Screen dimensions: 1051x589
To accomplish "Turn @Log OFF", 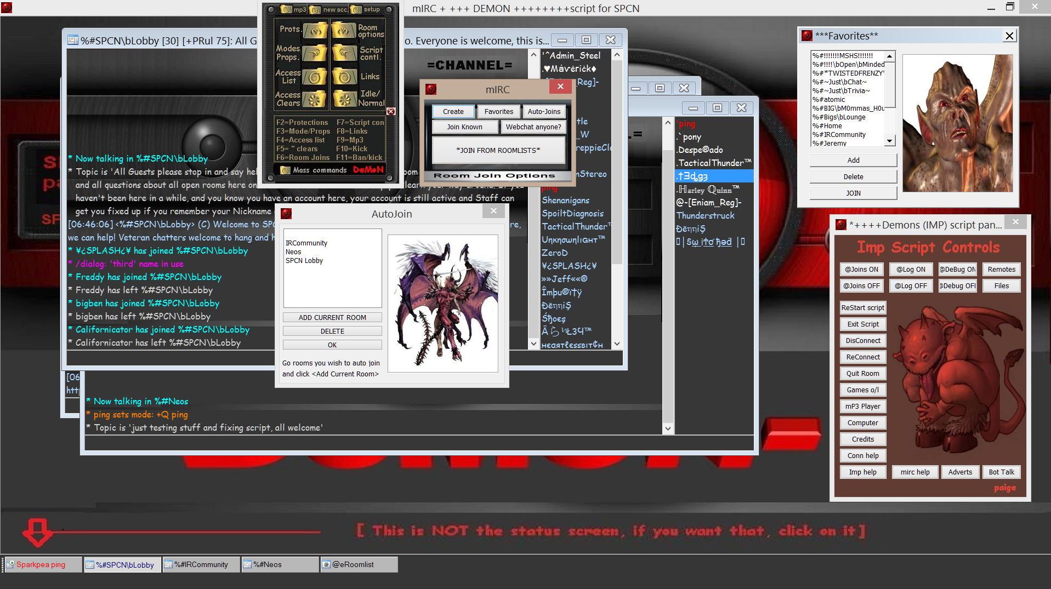I will [x=911, y=285].
